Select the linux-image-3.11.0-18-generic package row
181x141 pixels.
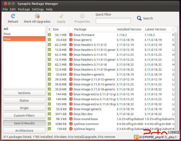point(111,89)
